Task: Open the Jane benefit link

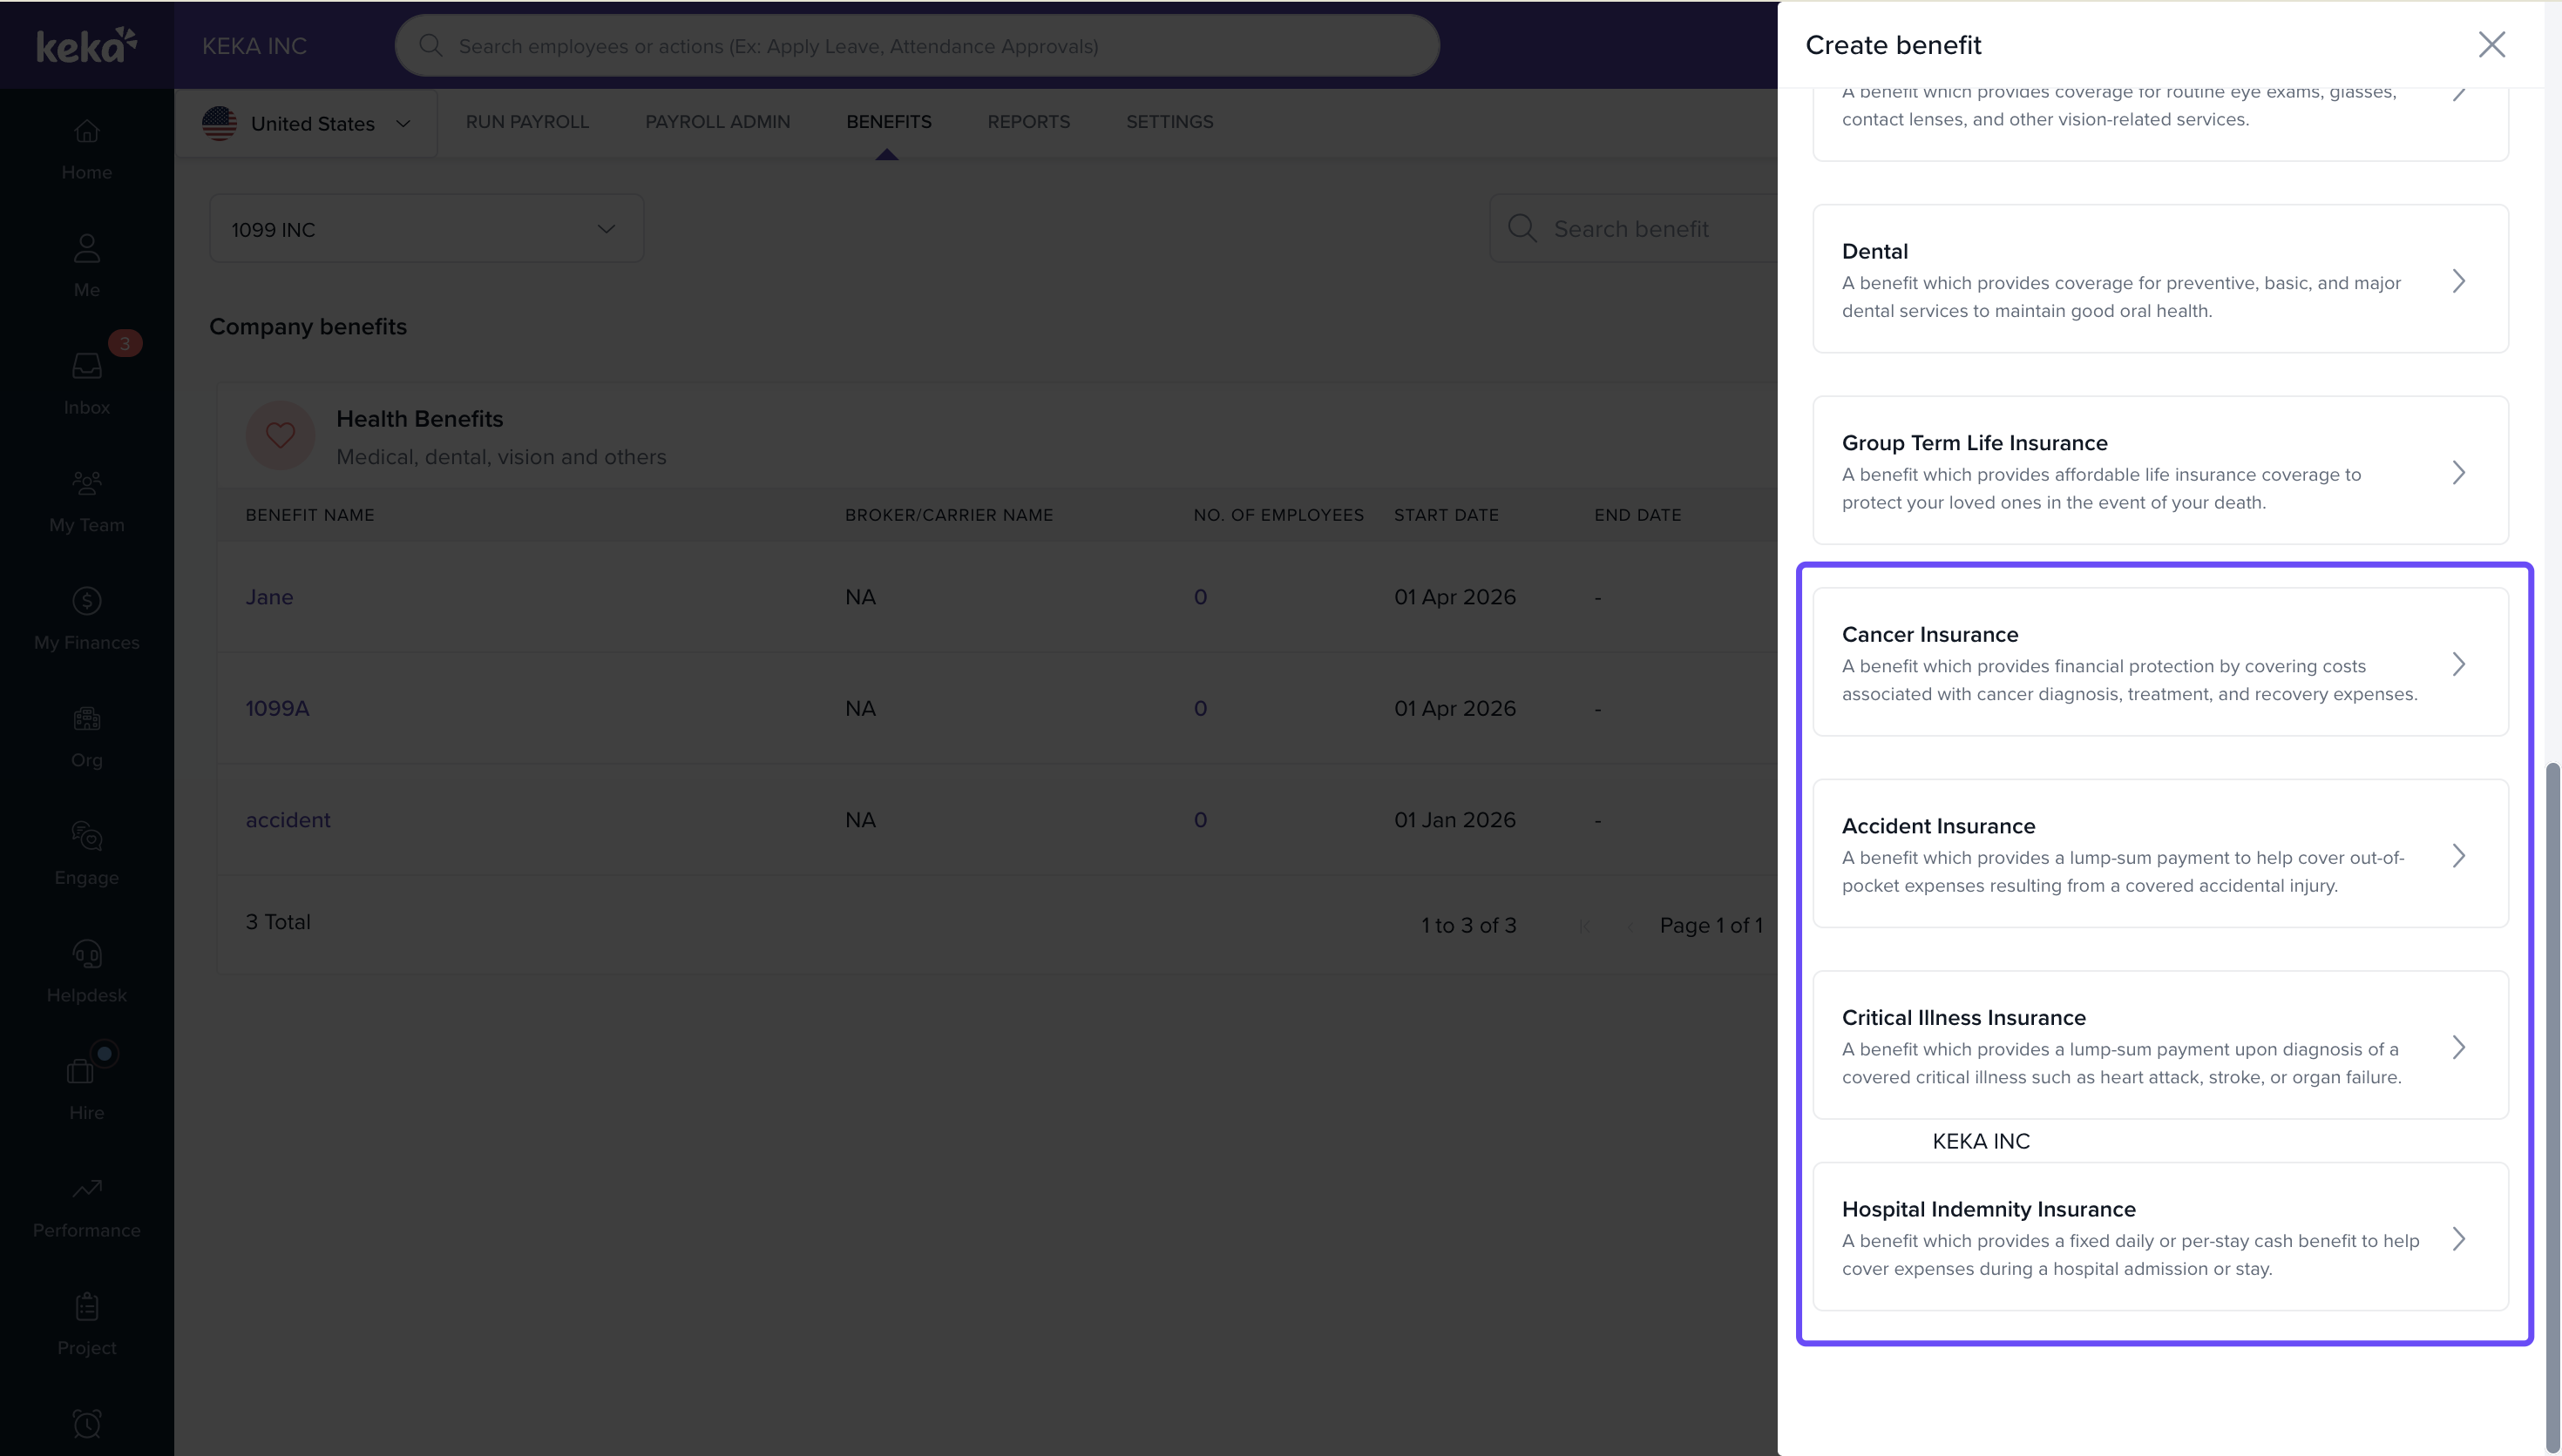Action: pyautogui.click(x=269, y=597)
